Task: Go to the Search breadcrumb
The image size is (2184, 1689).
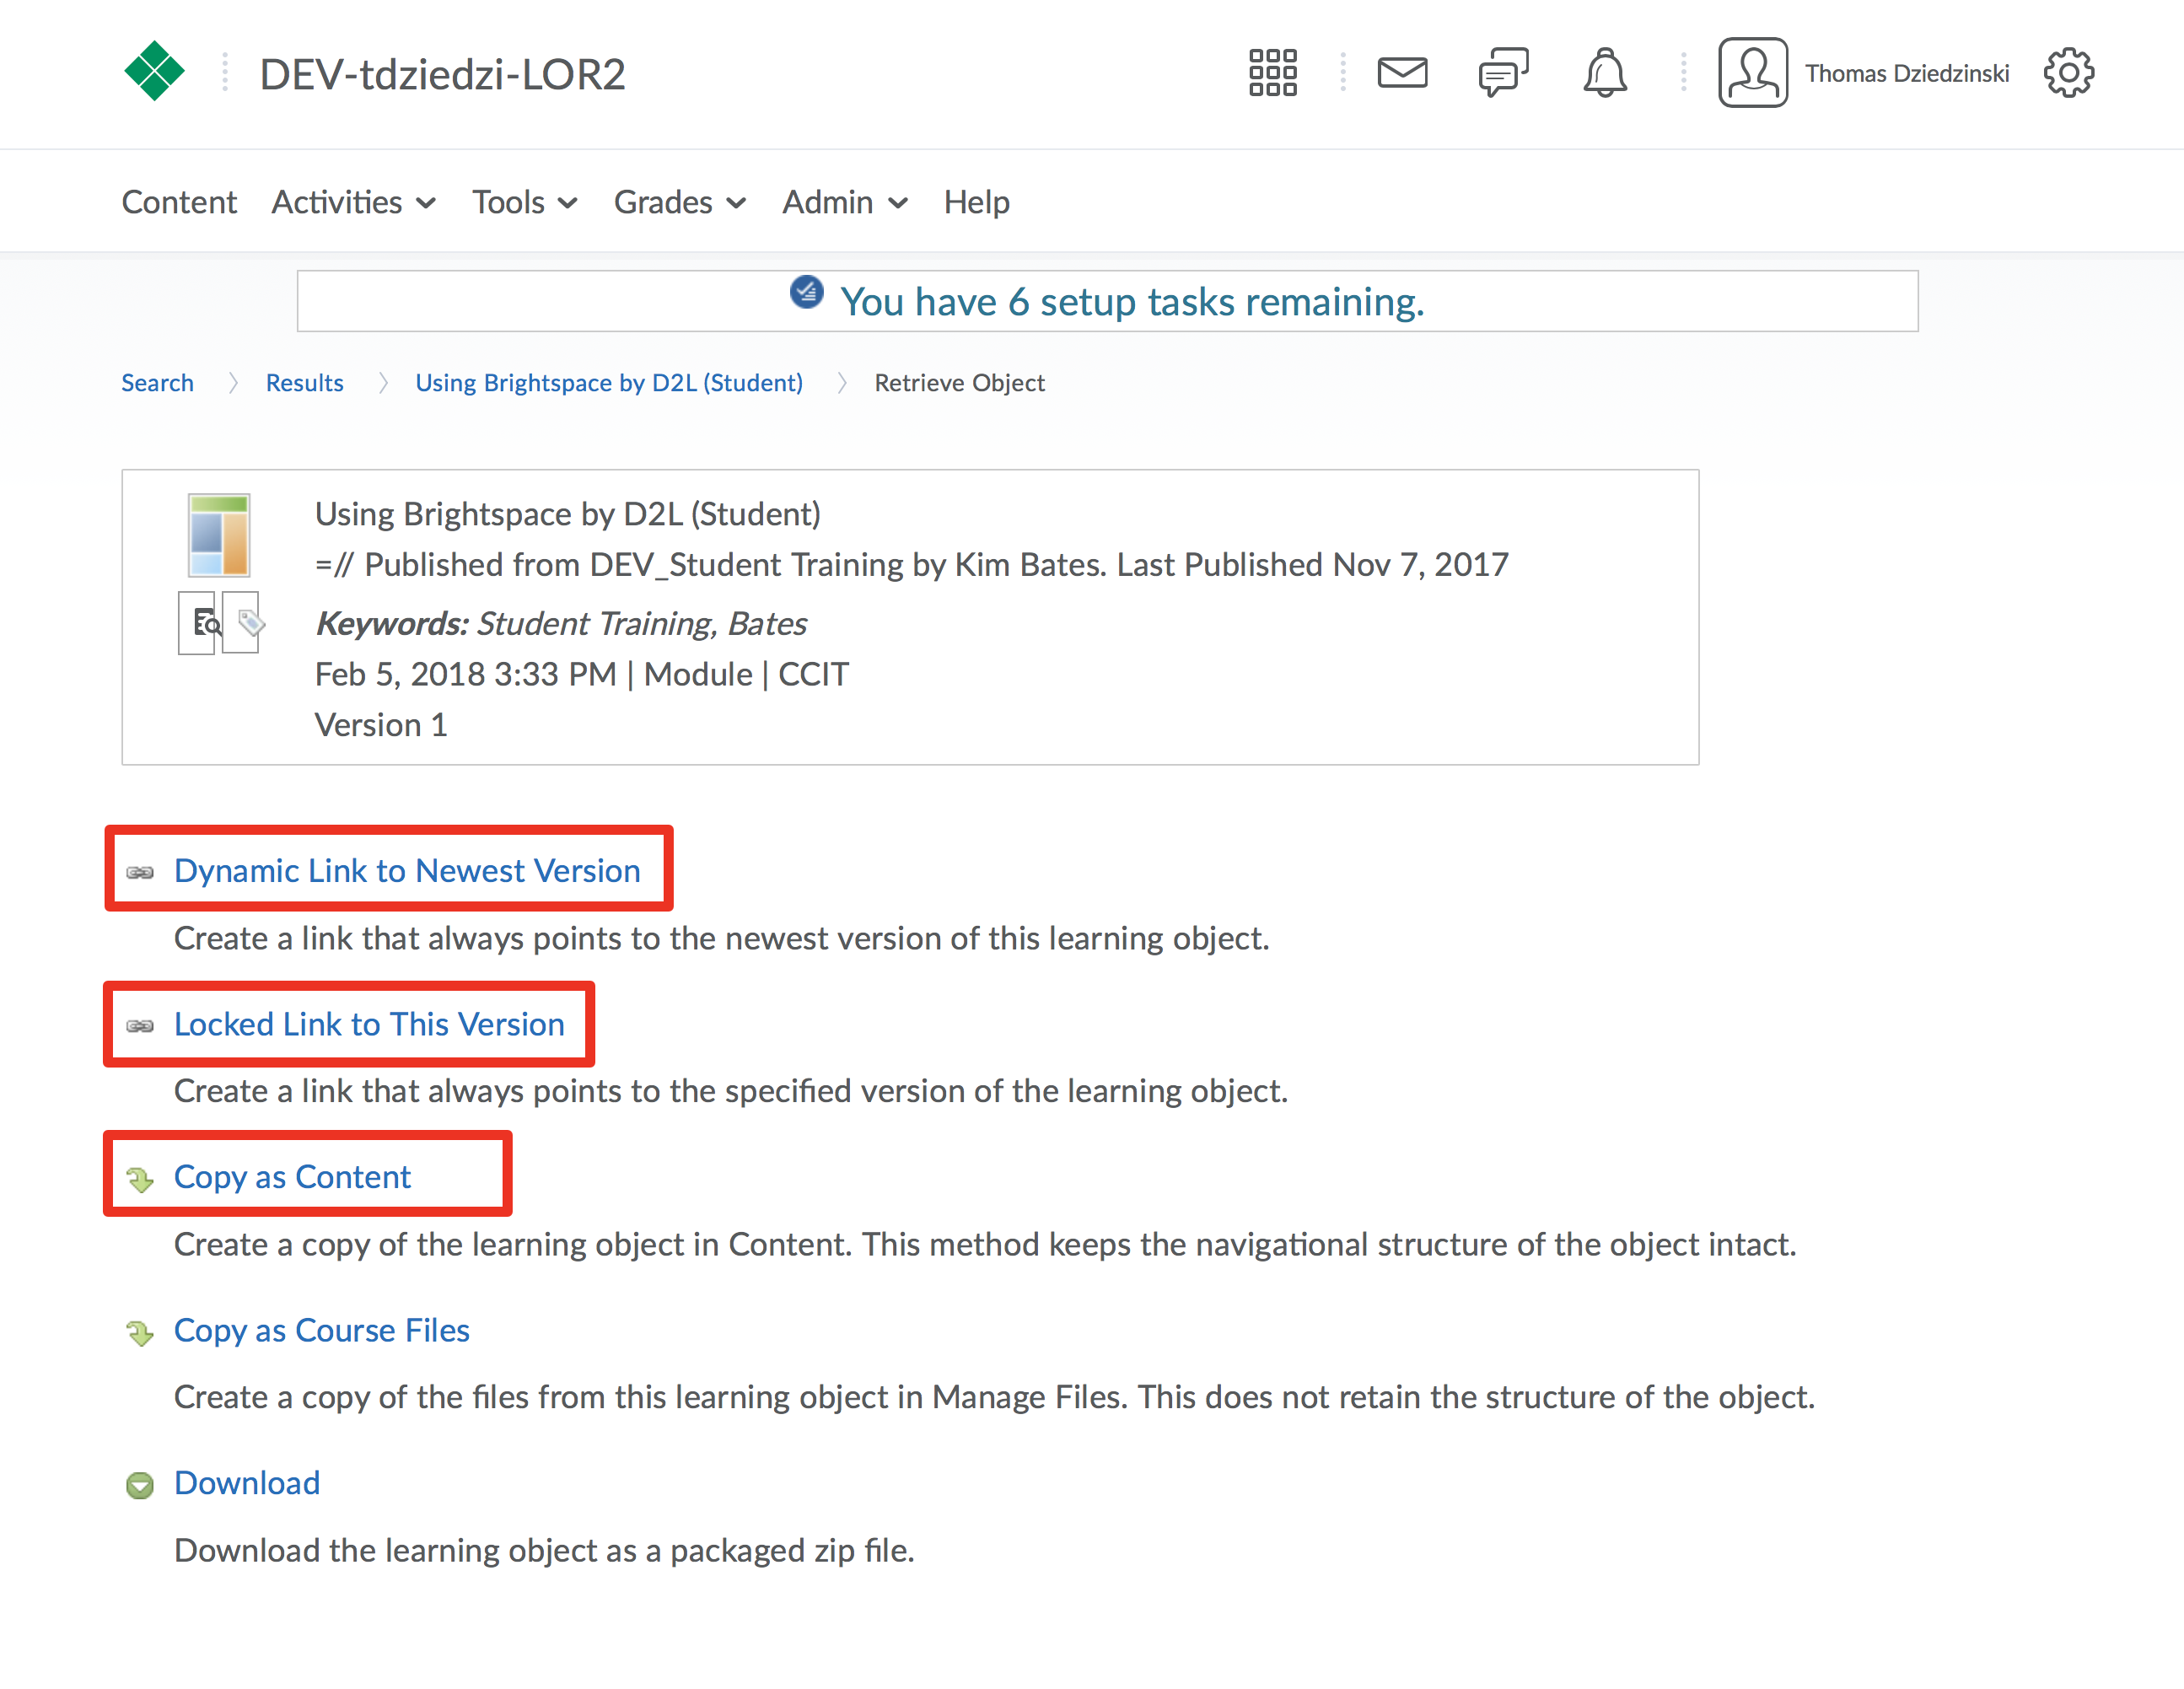Action: [157, 382]
